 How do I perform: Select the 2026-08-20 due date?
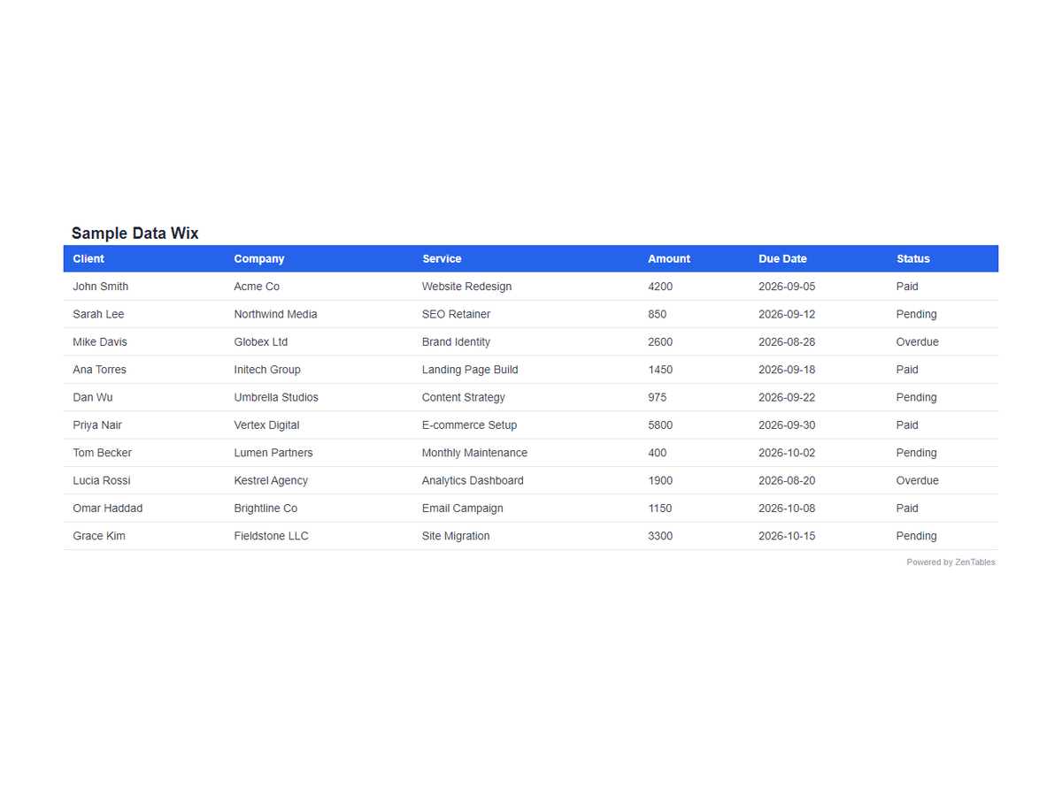tap(787, 480)
